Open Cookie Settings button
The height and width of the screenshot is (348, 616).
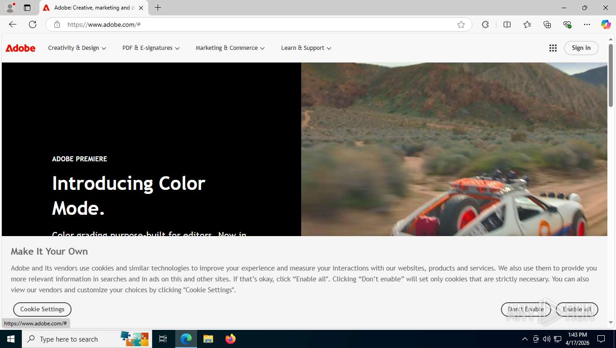(42, 309)
